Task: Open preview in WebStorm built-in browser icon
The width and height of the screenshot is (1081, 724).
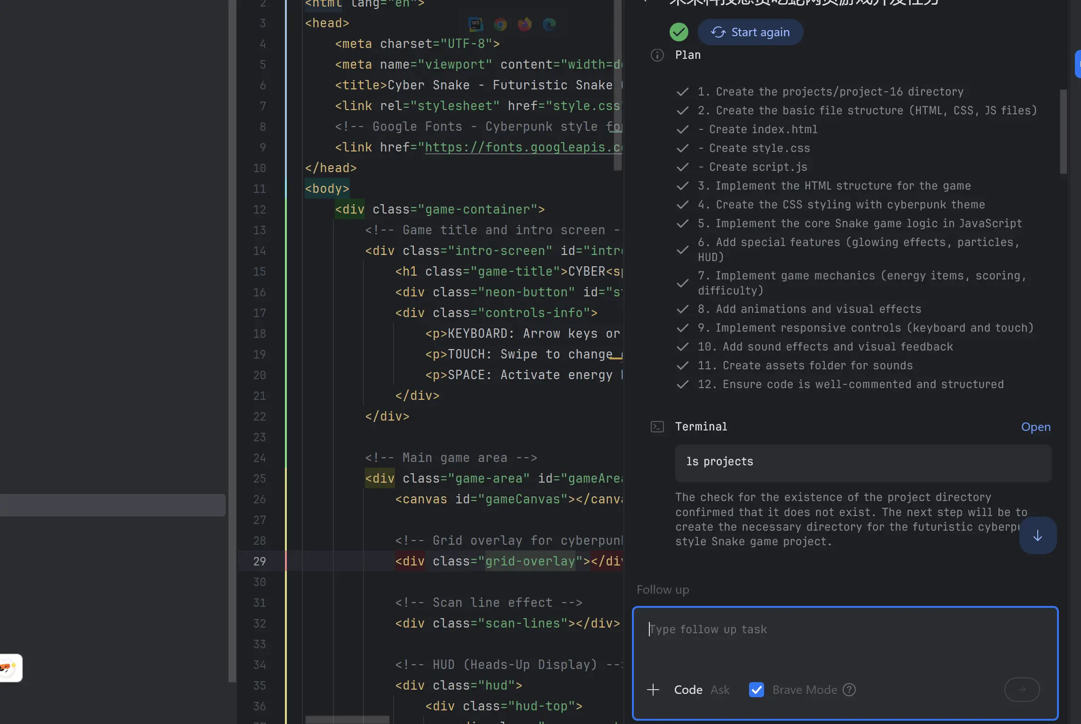Action: tap(476, 24)
